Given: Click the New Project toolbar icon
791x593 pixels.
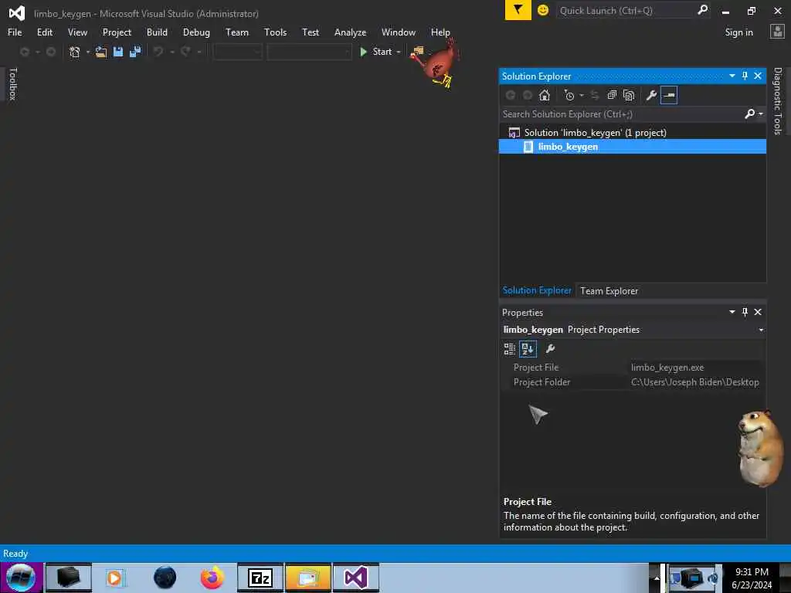Looking at the screenshot, I should pyautogui.click(x=75, y=52).
